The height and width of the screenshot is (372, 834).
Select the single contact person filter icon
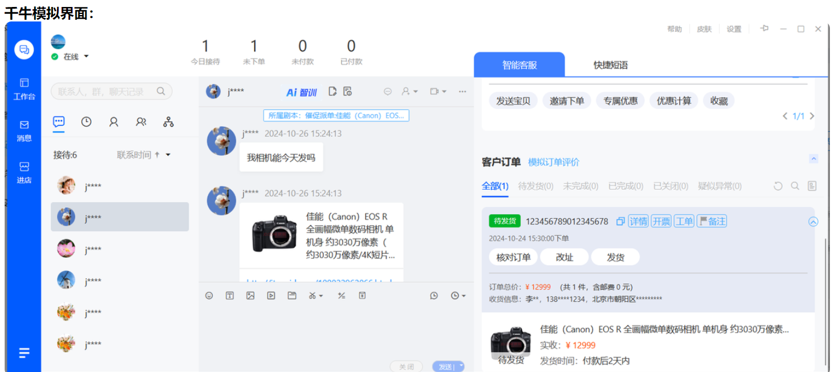click(114, 121)
